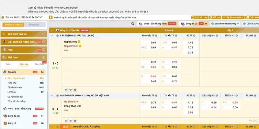Click the info icon beside Tài Xỉu TT

(176, 35)
